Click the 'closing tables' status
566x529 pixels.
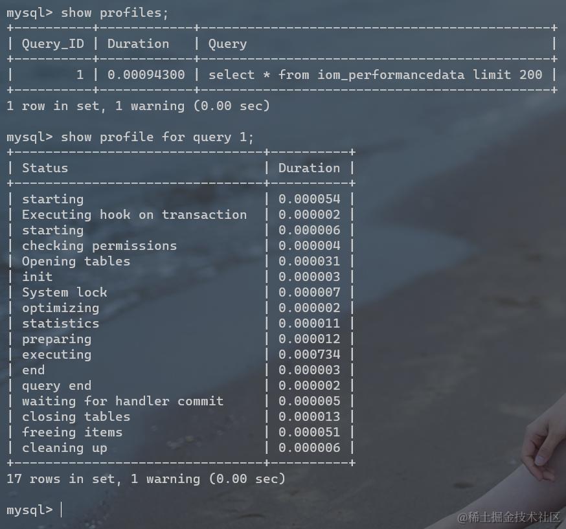click(x=76, y=417)
